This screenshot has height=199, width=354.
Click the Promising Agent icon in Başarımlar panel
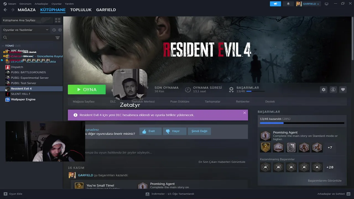(x=265, y=136)
